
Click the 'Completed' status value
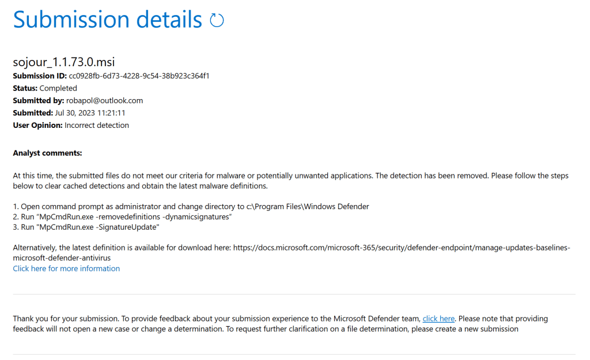pos(58,88)
